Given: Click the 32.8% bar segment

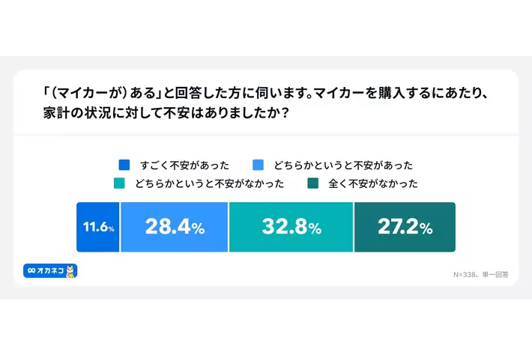Looking at the screenshot, I should (x=291, y=228).
